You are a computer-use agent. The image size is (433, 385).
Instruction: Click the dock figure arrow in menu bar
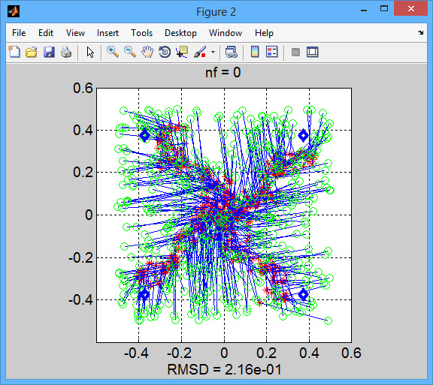(x=420, y=32)
